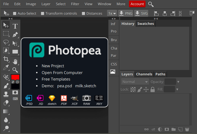The height and width of the screenshot is (134, 197).
Task: Select the Brush tool
Action: point(6,86)
